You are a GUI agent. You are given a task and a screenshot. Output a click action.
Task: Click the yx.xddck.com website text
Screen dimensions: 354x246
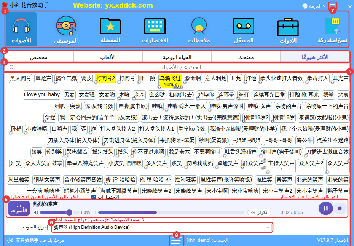point(129,5)
